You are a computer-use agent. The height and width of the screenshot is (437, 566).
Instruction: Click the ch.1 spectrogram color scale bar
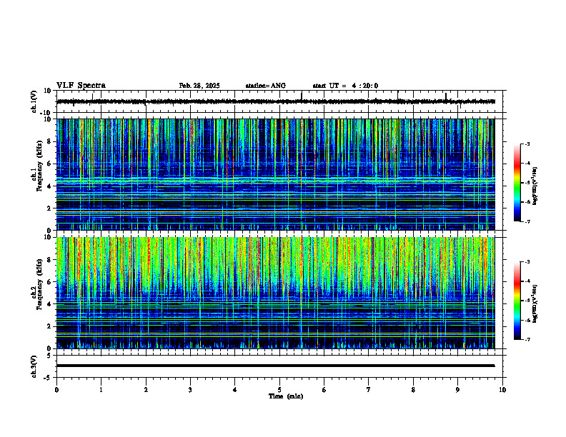(x=517, y=183)
